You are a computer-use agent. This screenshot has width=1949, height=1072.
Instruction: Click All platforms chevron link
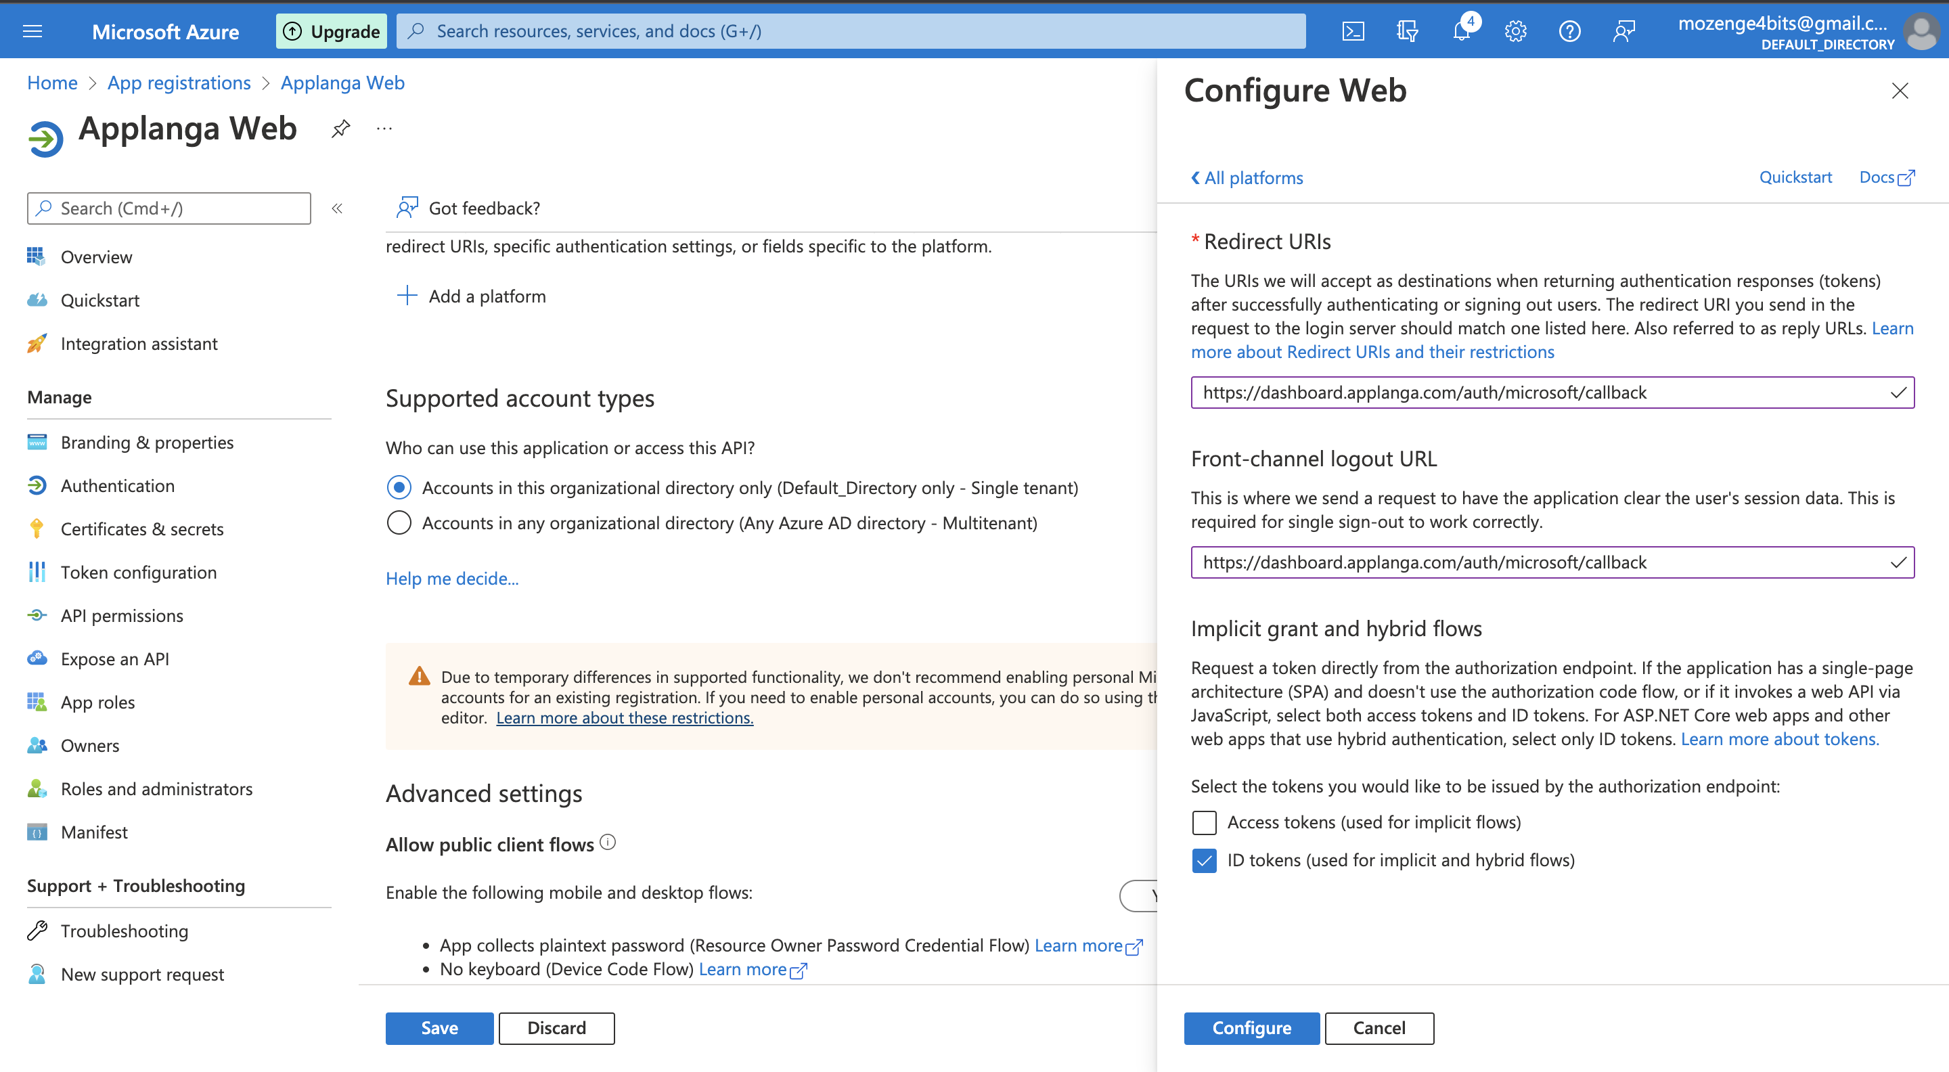coord(1245,177)
